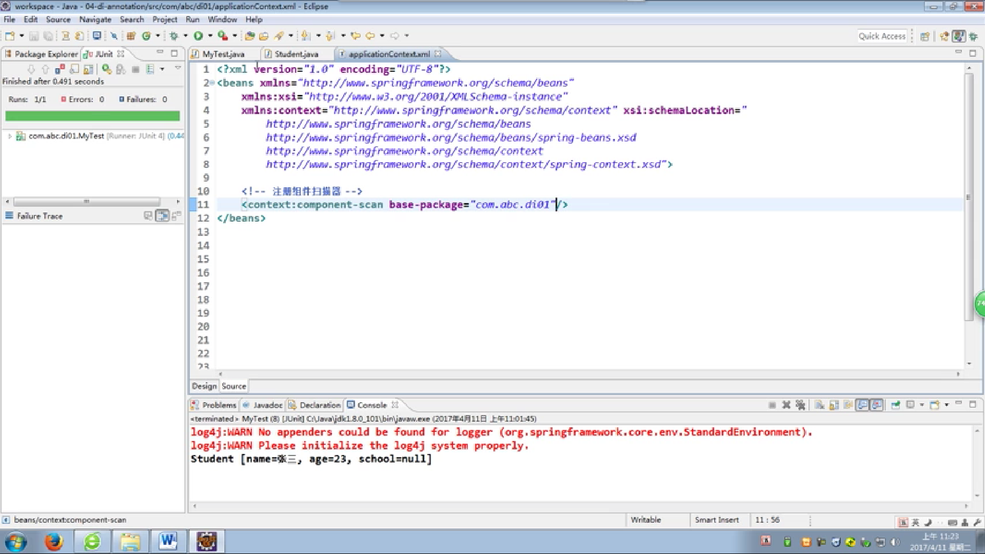This screenshot has height=554, width=985.
Task: Switch to the Student.java editor tab
Action: point(296,54)
